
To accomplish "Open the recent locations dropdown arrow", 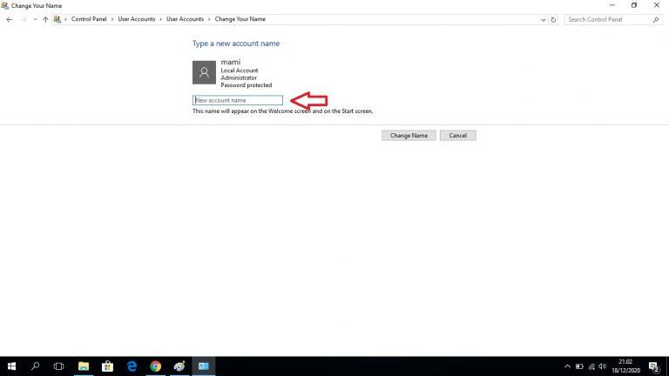I will click(x=36, y=20).
